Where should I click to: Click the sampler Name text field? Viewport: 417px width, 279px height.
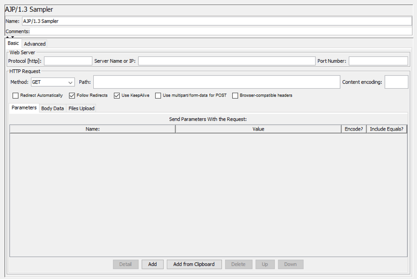tap(216, 21)
